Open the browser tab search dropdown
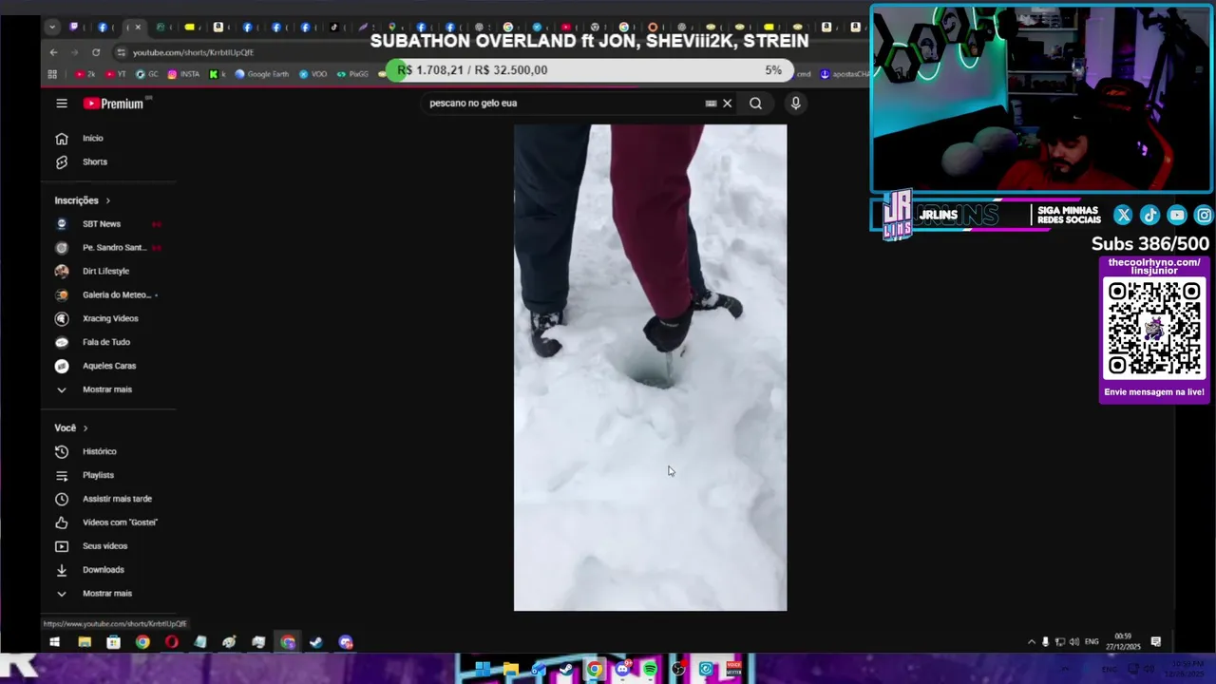This screenshot has width=1216, height=684. [x=52, y=28]
